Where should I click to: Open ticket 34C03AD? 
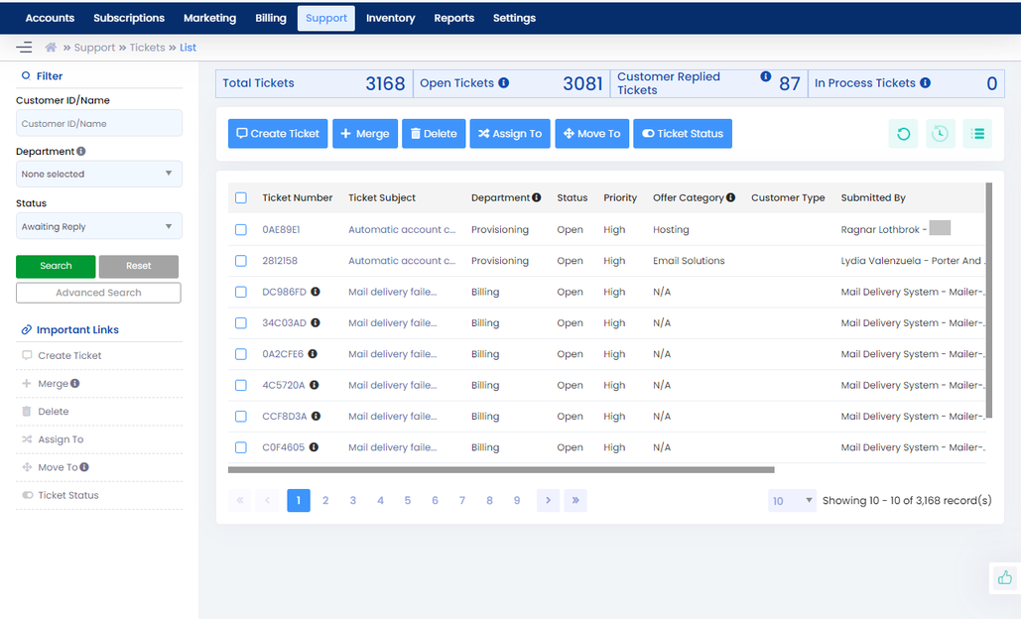click(285, 322)
